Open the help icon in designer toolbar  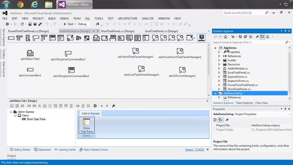[201, 38]
